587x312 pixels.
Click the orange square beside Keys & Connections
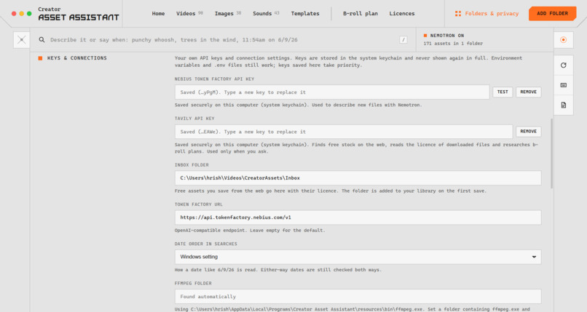point(40,58)
